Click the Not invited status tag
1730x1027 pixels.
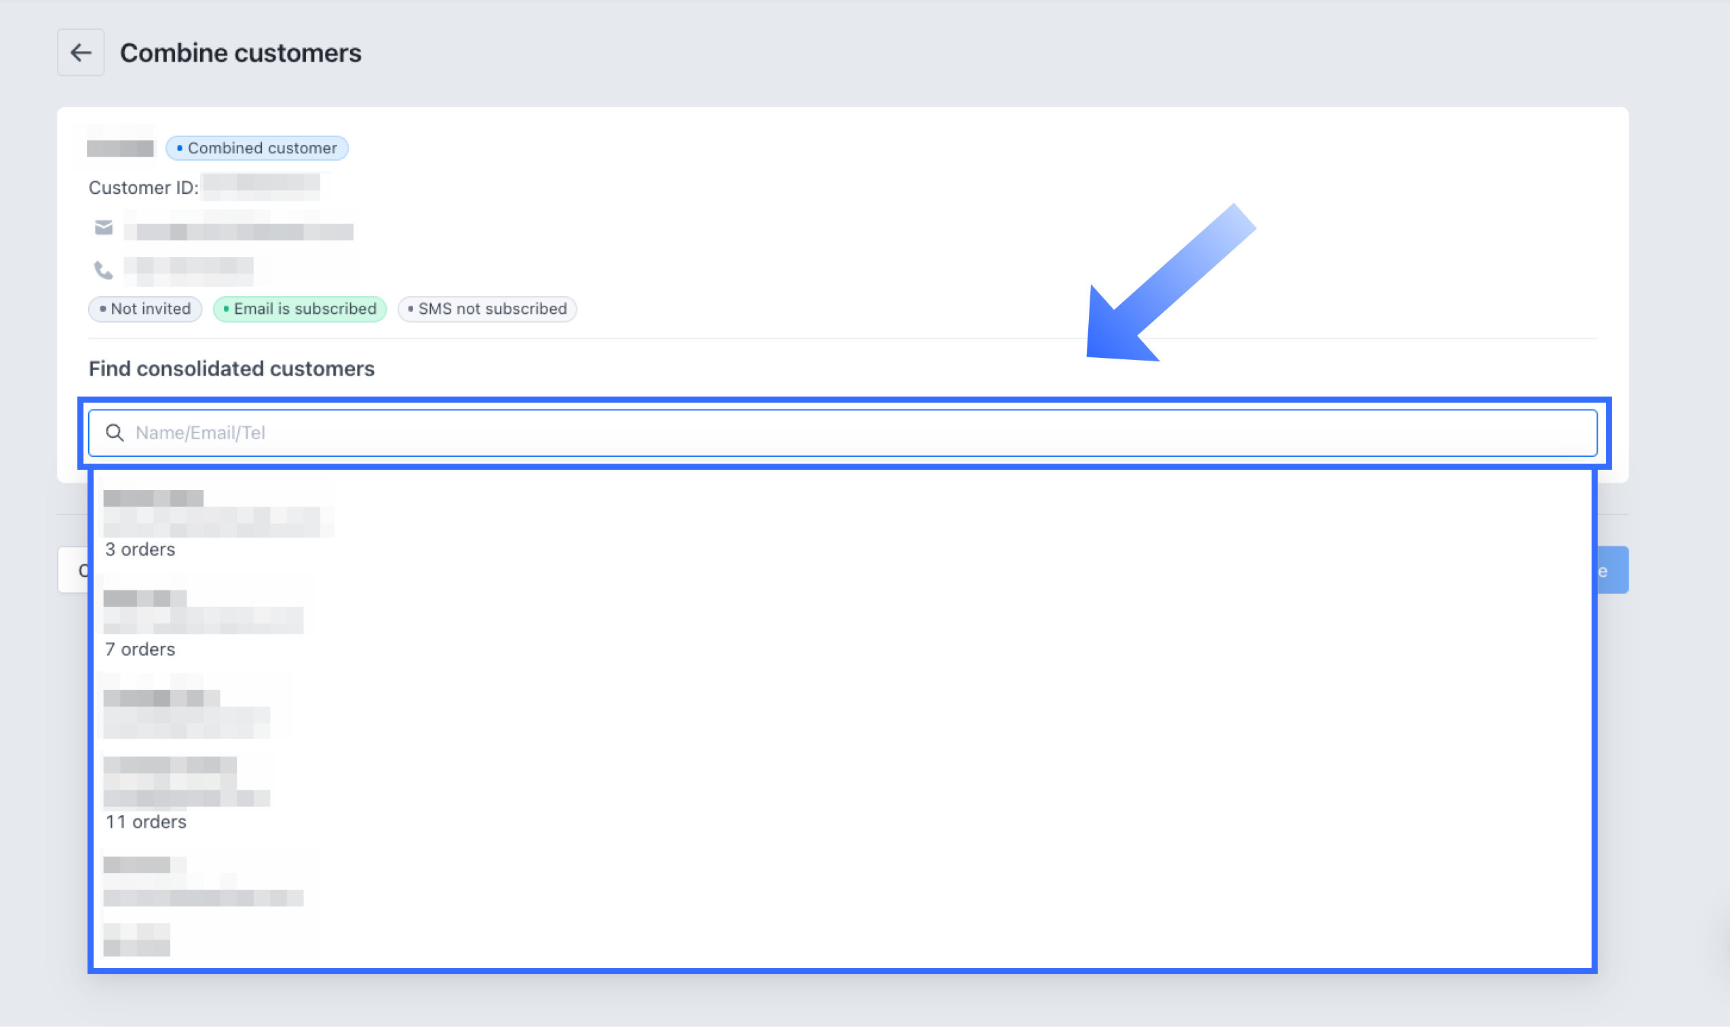[145, 308]
